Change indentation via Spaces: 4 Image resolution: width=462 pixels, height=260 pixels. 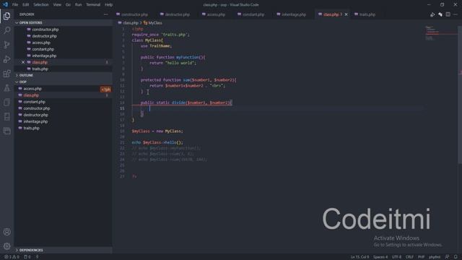coord(380,257)
